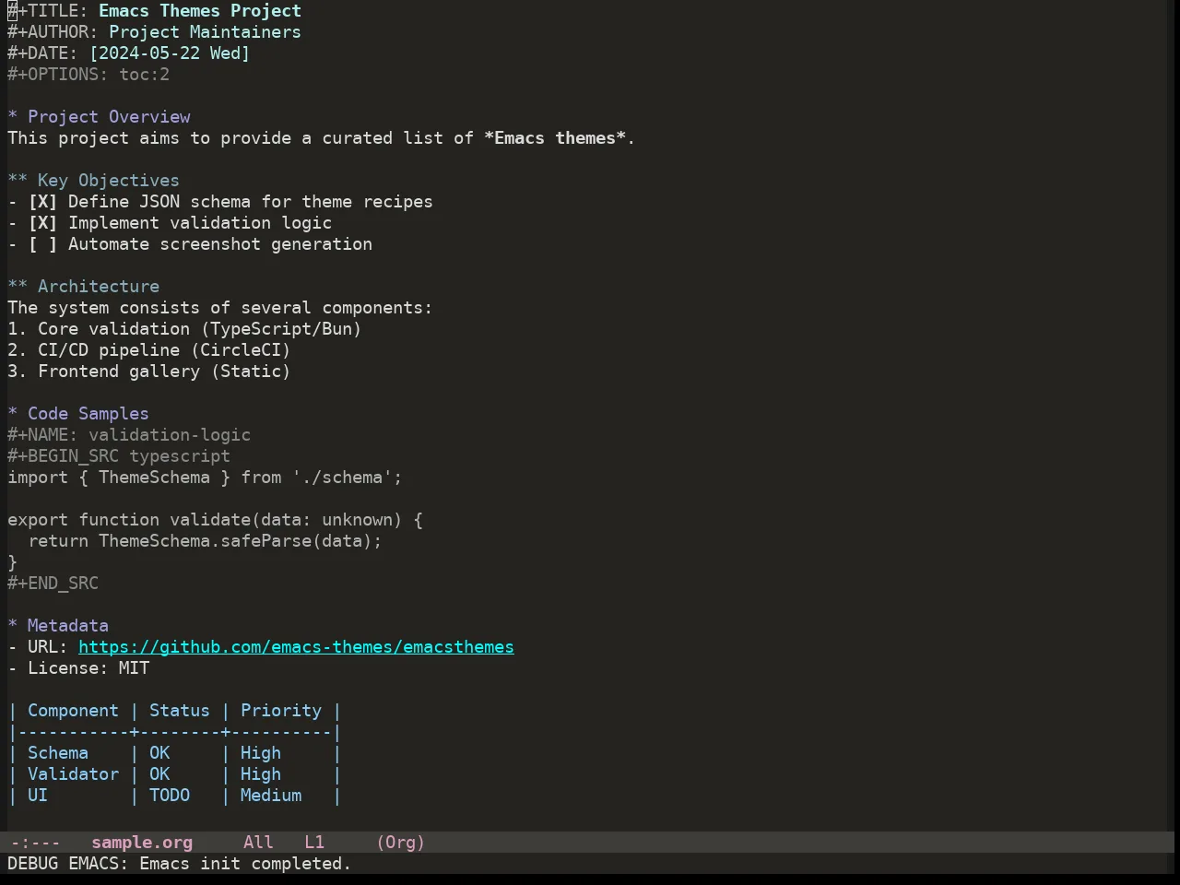Viewport: 1180px width, 885px height.
Task: Click the 'return ThemeSchema.safeParse(data);' line
Action: click(205, 541)
